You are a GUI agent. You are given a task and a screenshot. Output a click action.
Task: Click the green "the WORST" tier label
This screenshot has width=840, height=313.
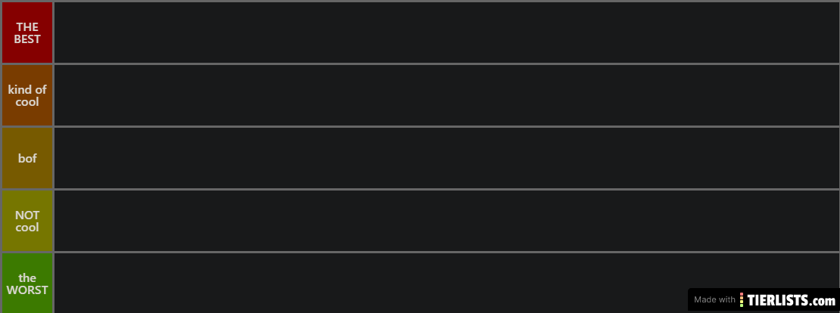point(27,283)
